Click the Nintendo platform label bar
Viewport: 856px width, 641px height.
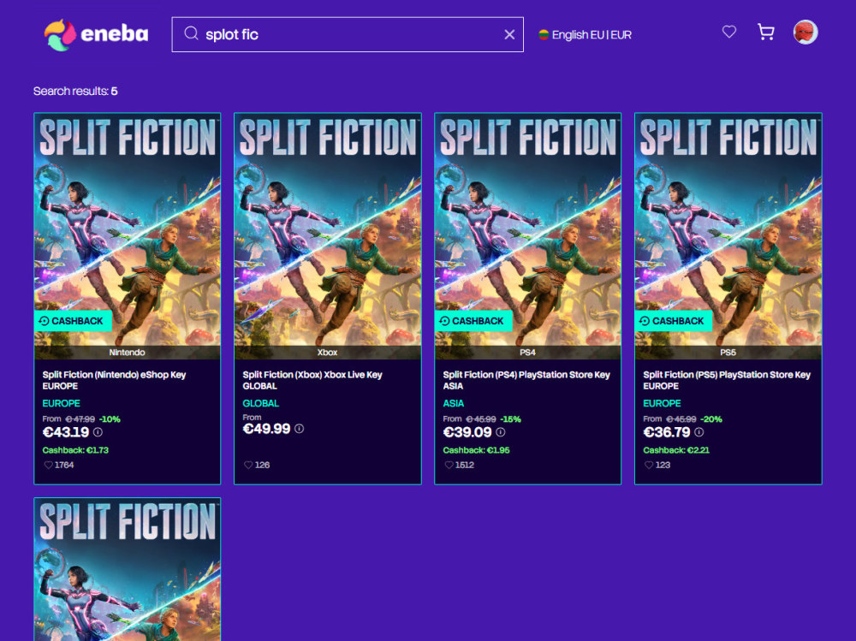click(128, 353)
